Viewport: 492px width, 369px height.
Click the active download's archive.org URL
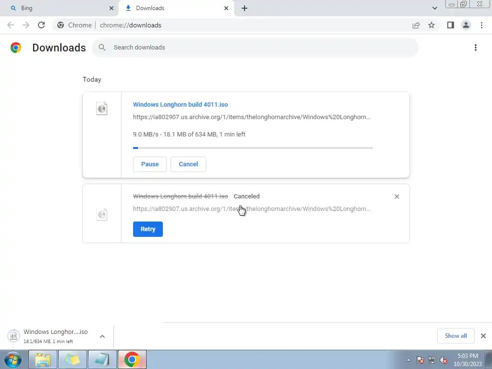pos(252,117)
